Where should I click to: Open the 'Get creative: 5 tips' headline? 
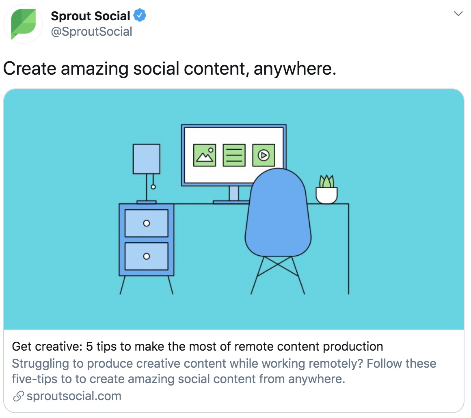pos(197,347)
